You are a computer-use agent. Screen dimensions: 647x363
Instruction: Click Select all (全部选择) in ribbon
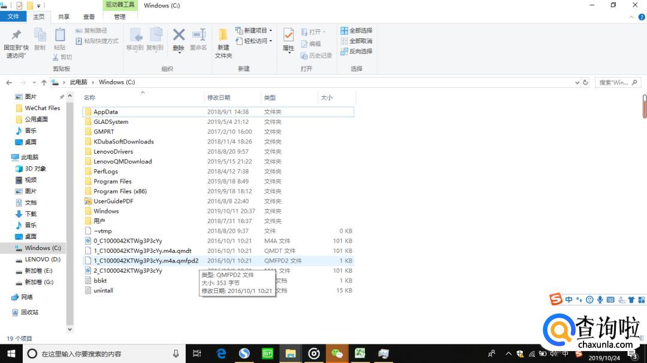[x=356, y=30]
